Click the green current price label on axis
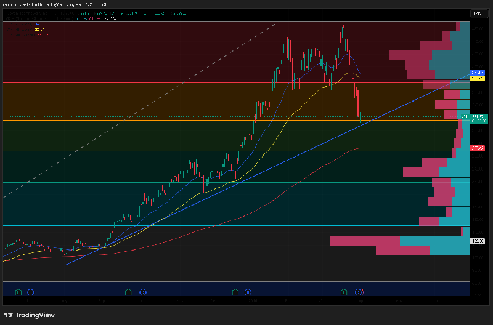This screenshot has width=493, height=325. (x=478, y=118)
